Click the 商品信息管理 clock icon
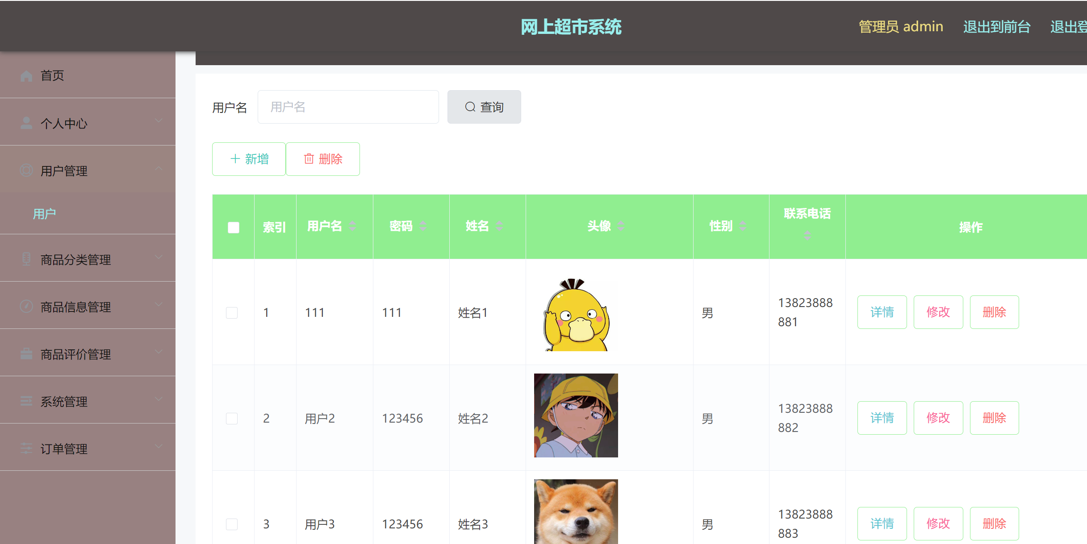 point(26,307)
